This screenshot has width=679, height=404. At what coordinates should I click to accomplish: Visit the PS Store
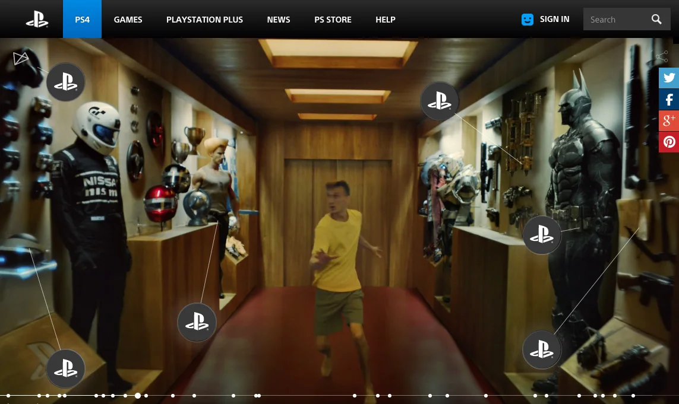[x=333, y=20]
